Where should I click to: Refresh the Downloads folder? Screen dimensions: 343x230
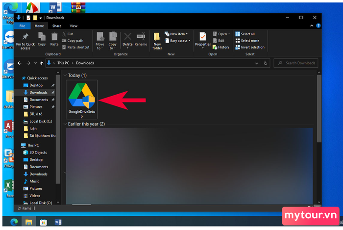point(266,63)
